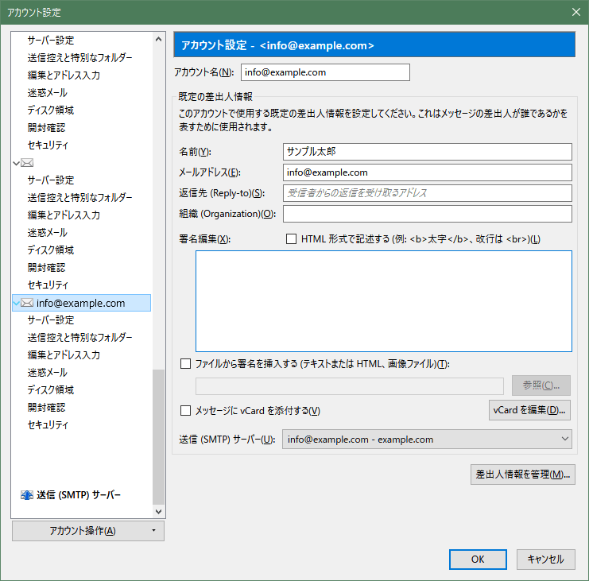Check ファイルから署名を挿入する option

[x=186, y=364]
